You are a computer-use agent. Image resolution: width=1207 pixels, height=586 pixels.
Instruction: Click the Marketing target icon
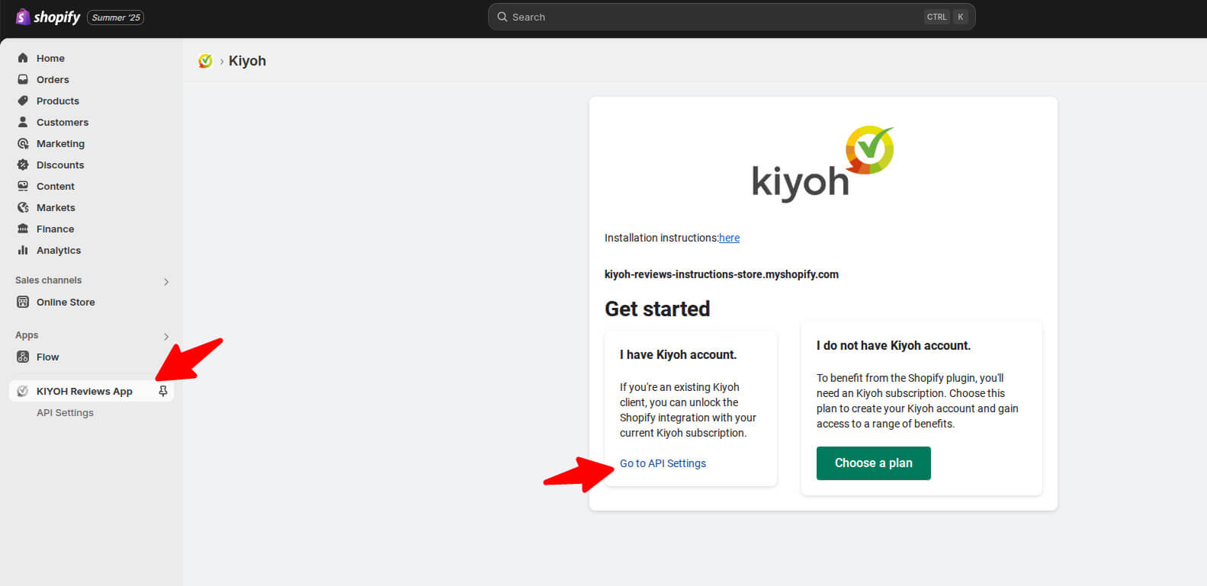point(23,143)
